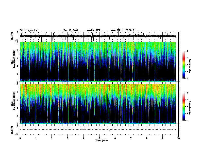Click the "-3" label on ch.1 color scale
Image resolution: width=201 pixels, height=155 pixels.
(187, 51)
